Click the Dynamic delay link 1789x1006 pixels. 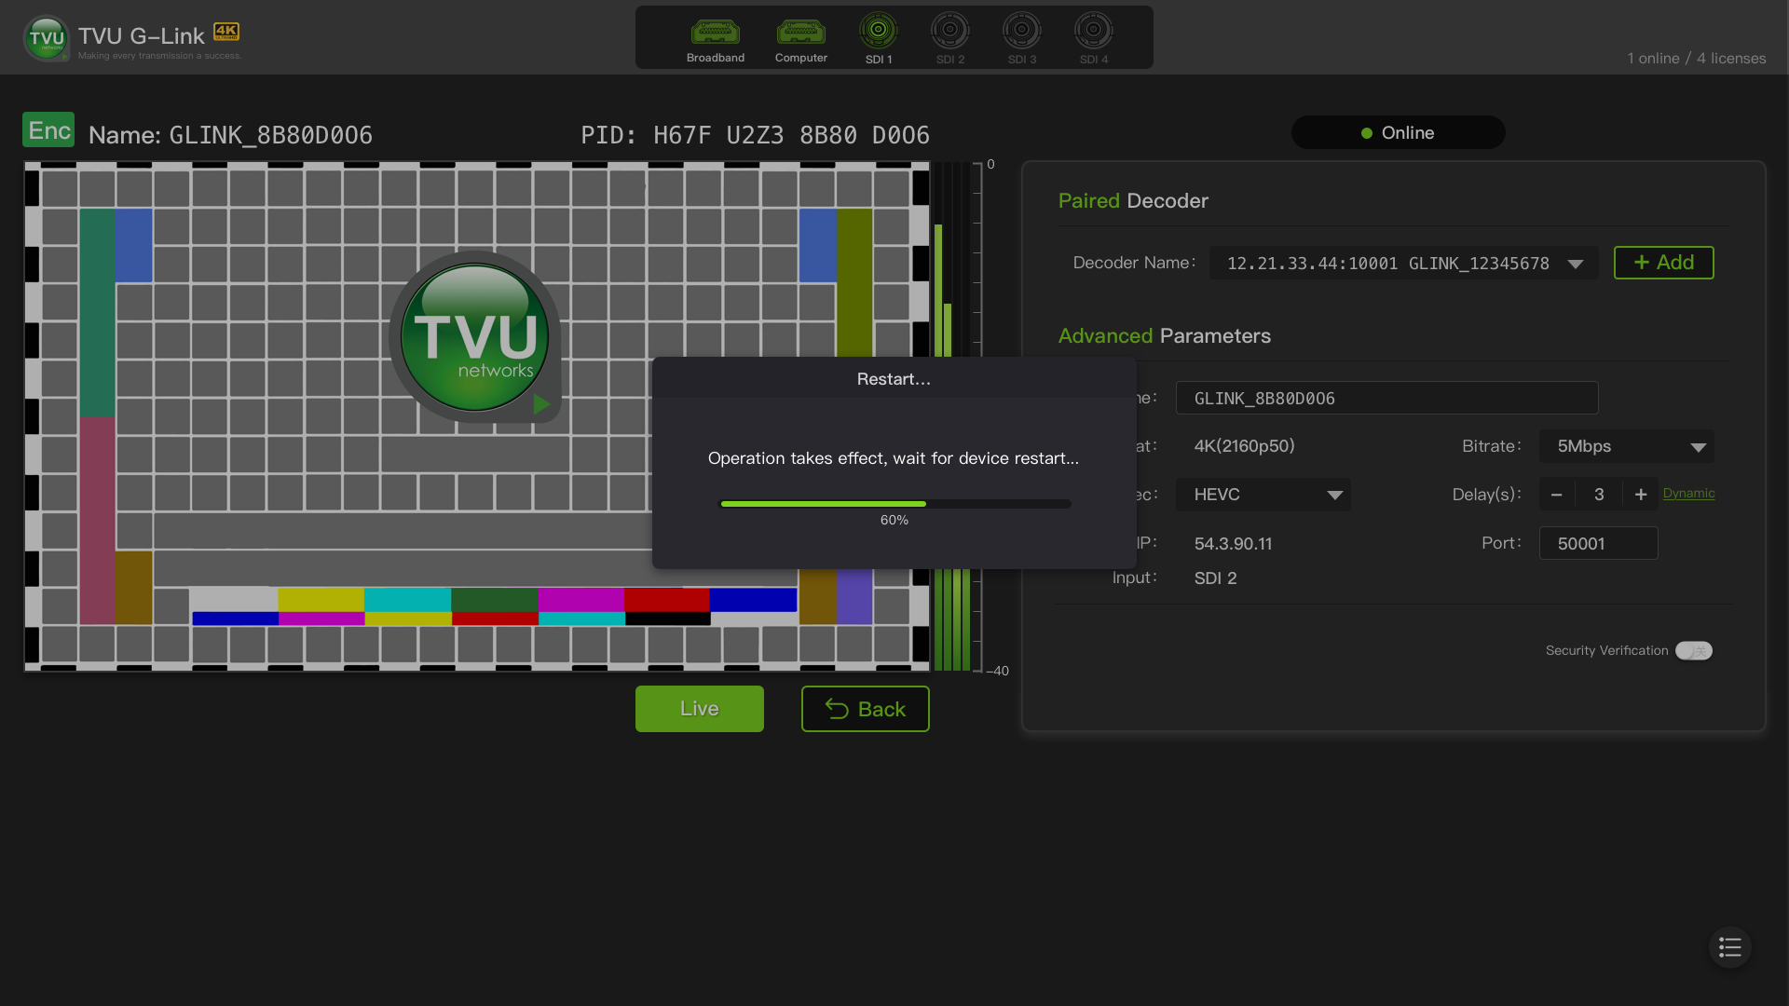[x=1688, y=493]
